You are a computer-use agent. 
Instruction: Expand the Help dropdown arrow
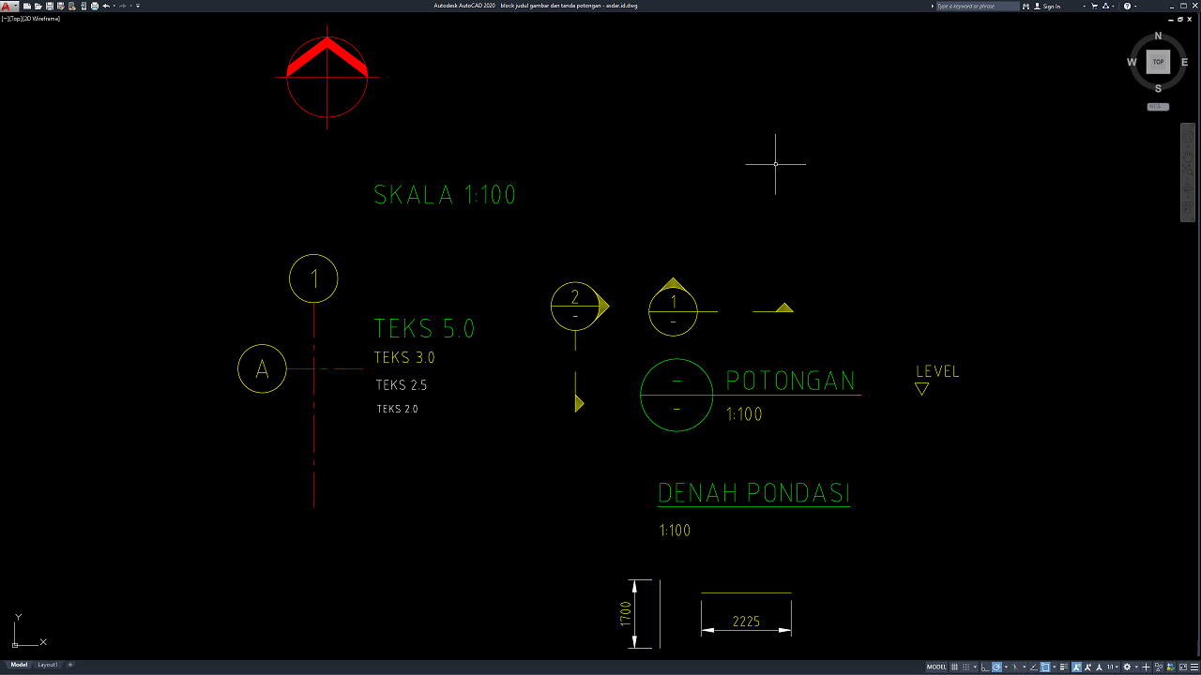(x=1135, y=6)
